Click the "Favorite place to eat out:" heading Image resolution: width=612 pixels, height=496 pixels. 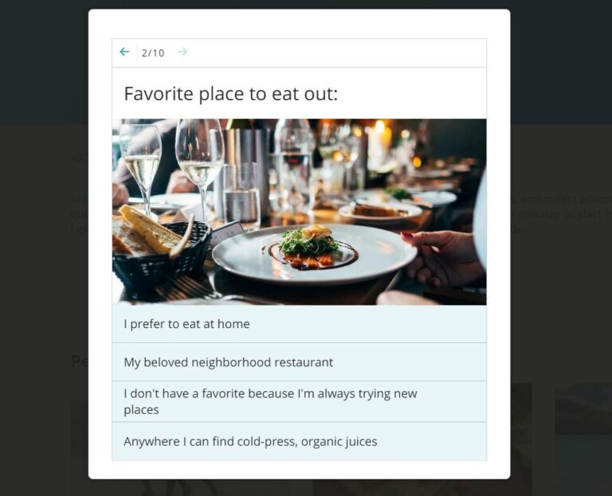231,94
